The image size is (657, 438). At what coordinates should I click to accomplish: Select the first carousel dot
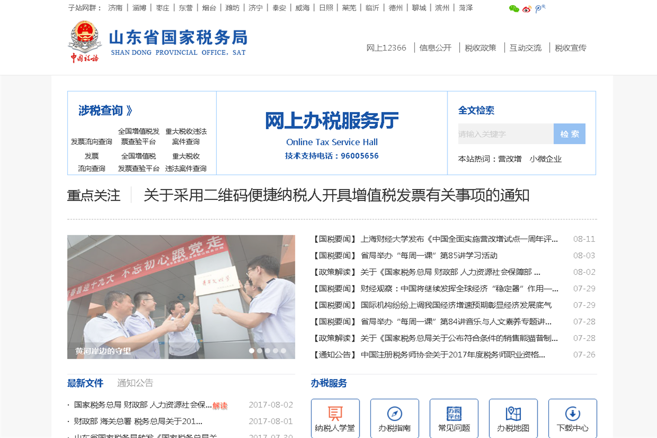tap(252, 351)
